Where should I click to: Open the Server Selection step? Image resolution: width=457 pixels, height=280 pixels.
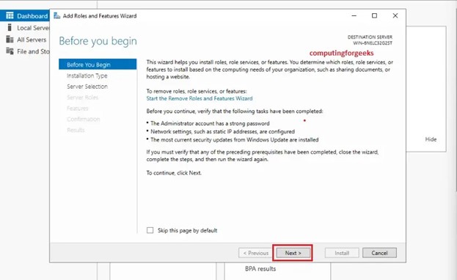click(87, 86)
